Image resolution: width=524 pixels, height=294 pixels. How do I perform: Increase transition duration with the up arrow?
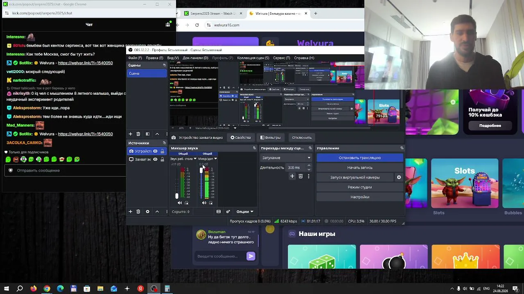[309, 165]
